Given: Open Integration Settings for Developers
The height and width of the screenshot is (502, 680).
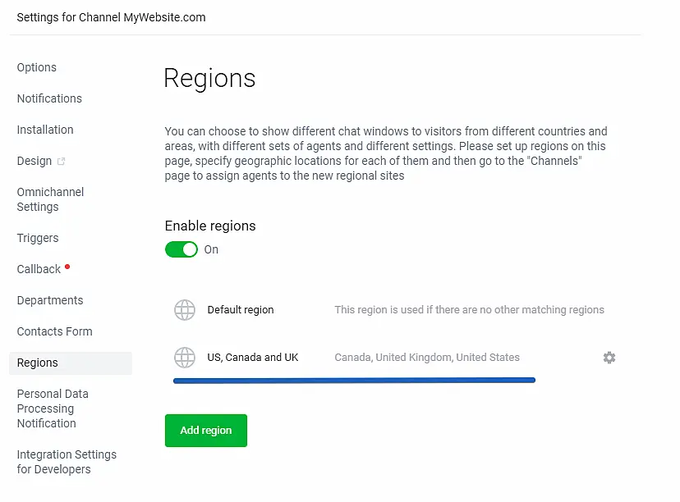Looking at the screenshot, I should click(x=67, y=462).
